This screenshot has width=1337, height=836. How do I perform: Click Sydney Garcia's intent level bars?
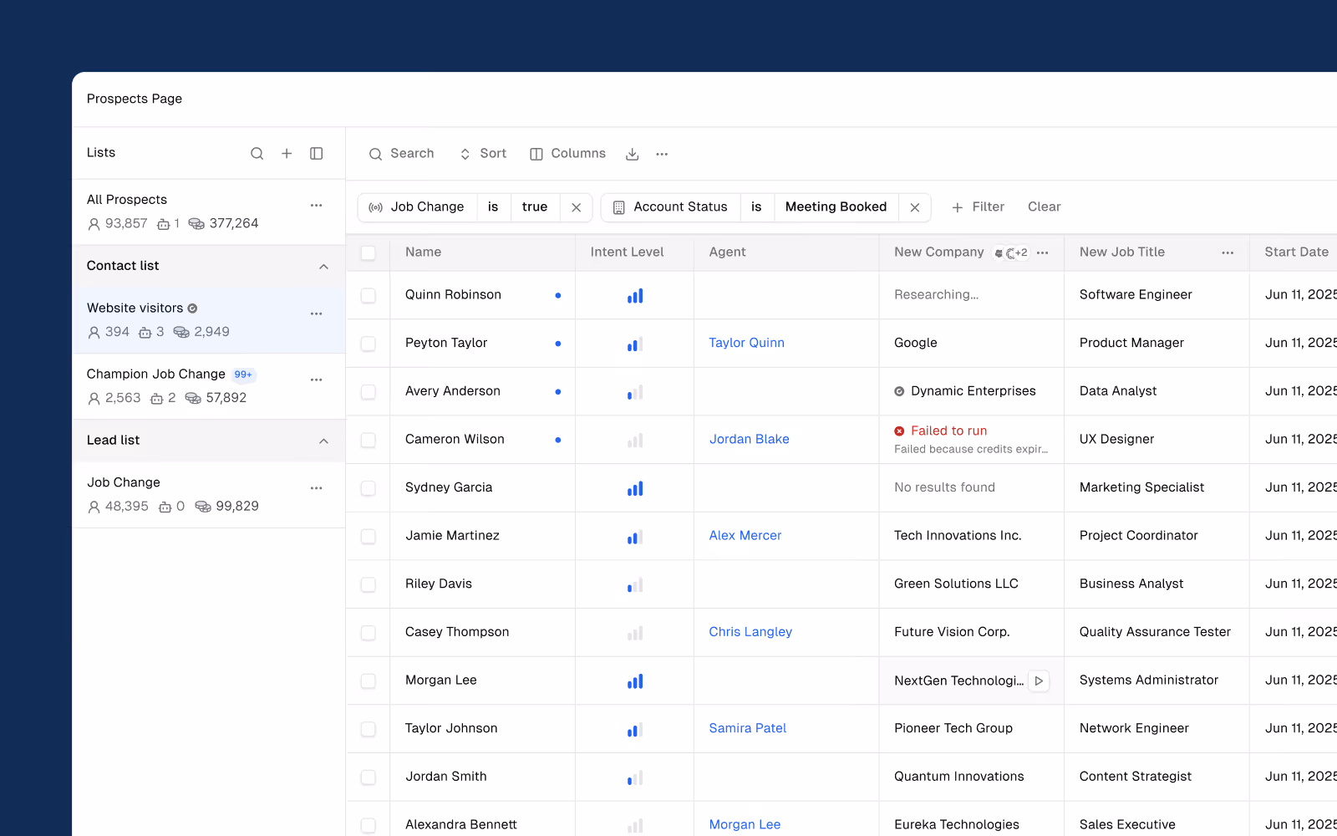[x=635, y=488]
